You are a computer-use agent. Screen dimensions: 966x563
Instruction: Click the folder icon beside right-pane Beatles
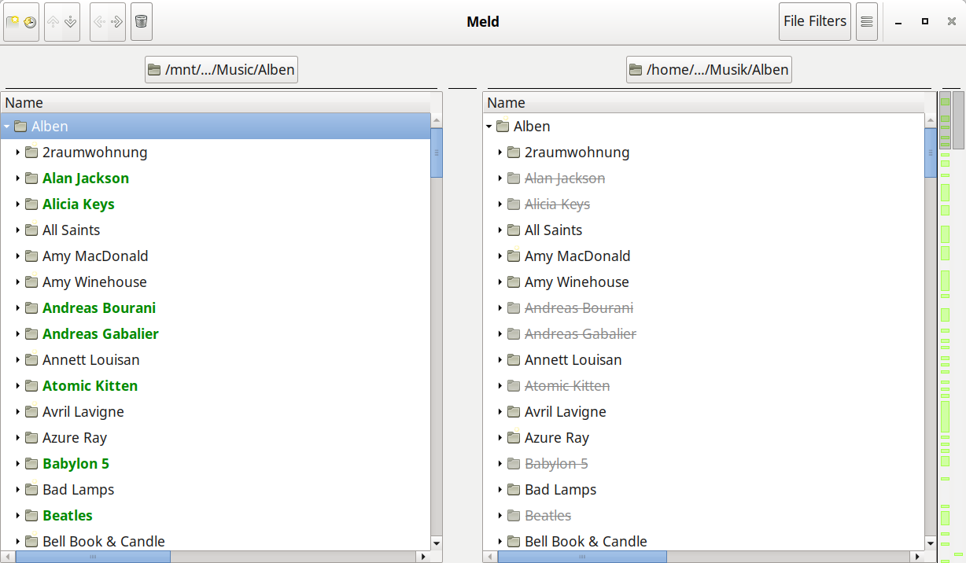coord(514,516)
